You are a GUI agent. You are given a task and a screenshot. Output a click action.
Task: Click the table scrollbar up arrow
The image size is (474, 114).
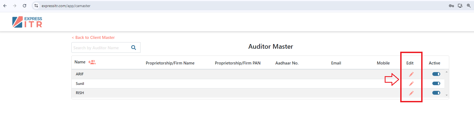pyautogui.click(x=447, y=72)
